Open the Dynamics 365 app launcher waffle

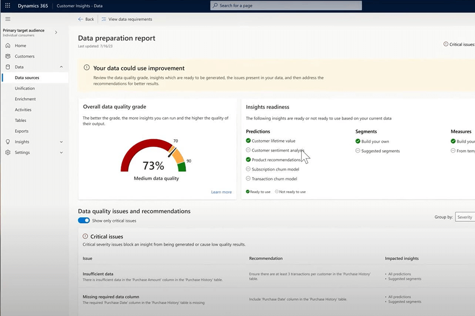(x=7, y=5)
